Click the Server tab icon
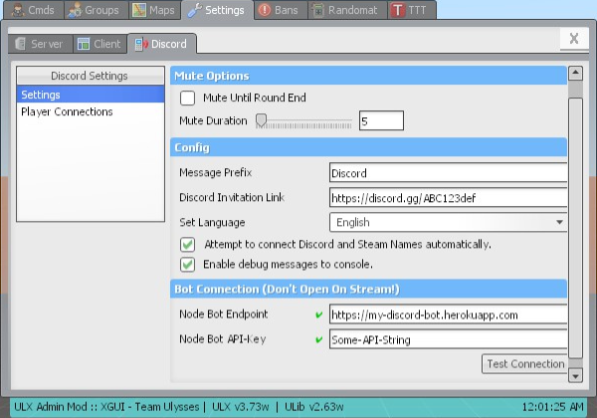 [x=21, y=44]
